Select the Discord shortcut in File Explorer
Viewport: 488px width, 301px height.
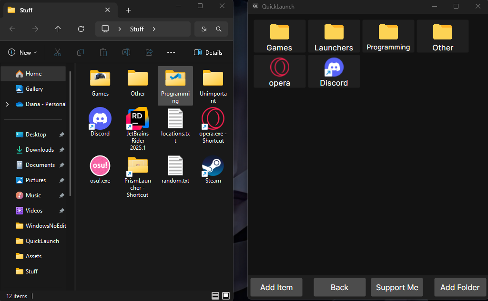(100, 122)
